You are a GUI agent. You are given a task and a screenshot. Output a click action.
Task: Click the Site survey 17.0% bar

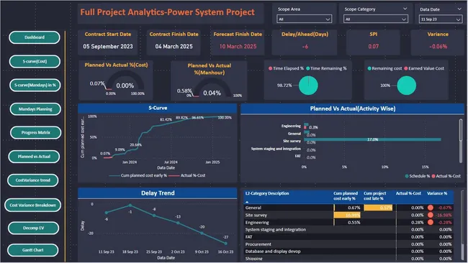pyautogui.click(x=372, y=139)
